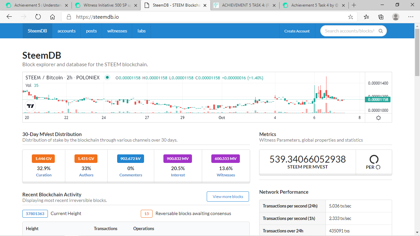Open a new tab with the plus button

tap(354, 5)
